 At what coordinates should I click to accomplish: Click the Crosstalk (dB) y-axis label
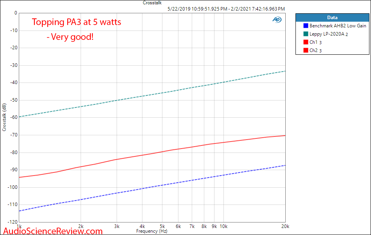tap(4, 117)
